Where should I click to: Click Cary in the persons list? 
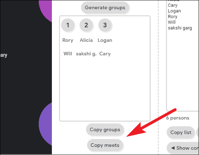click(x=173, y=5)
